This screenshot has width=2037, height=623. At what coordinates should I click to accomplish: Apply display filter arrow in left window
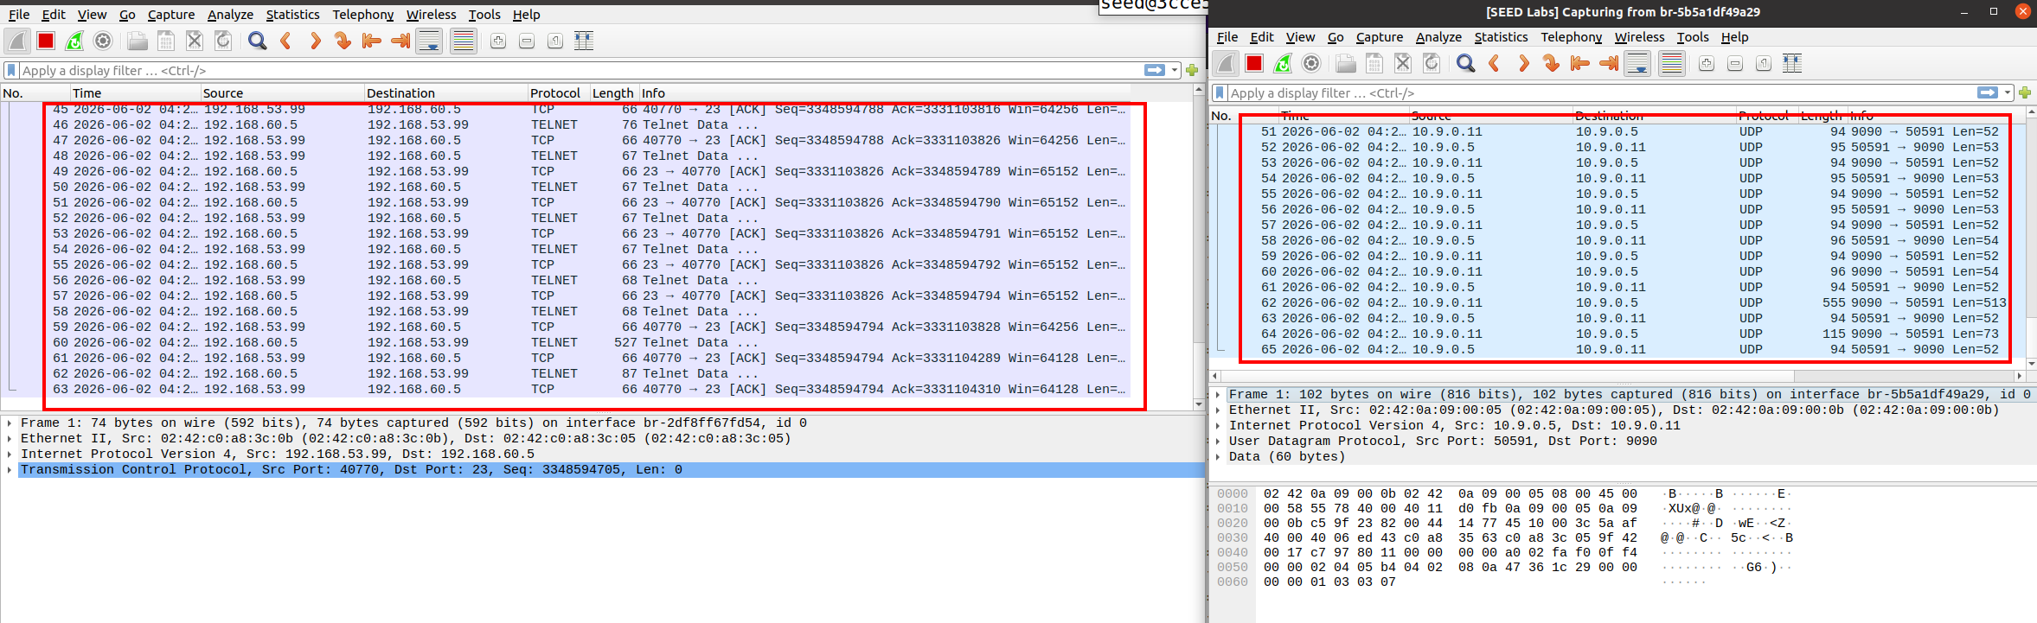tap(1155, 70)
